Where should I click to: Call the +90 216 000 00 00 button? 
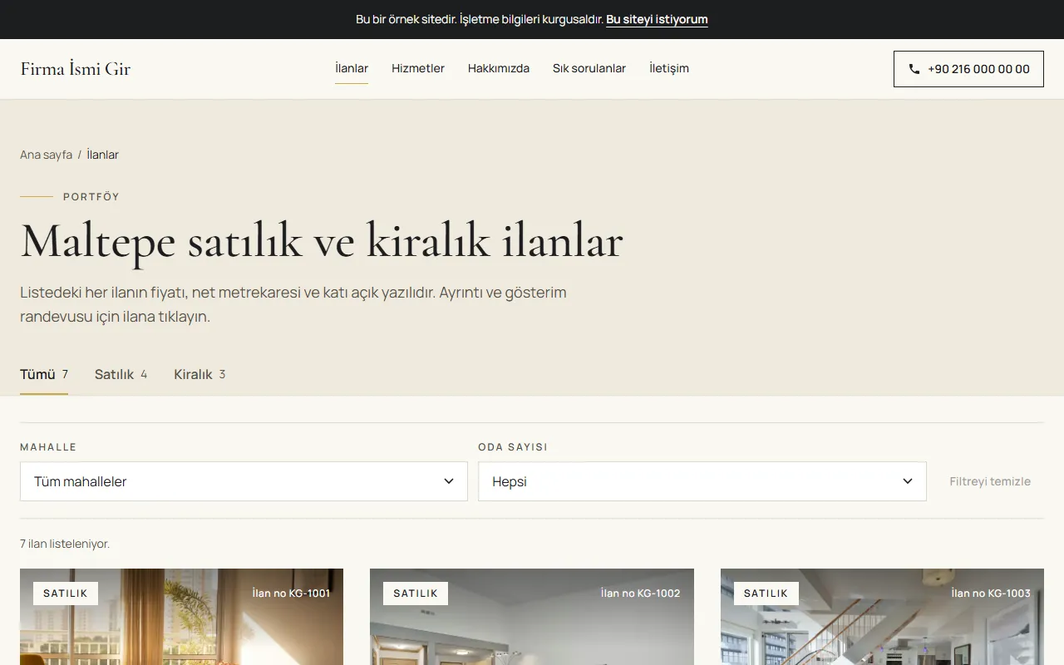click(968, 69)
